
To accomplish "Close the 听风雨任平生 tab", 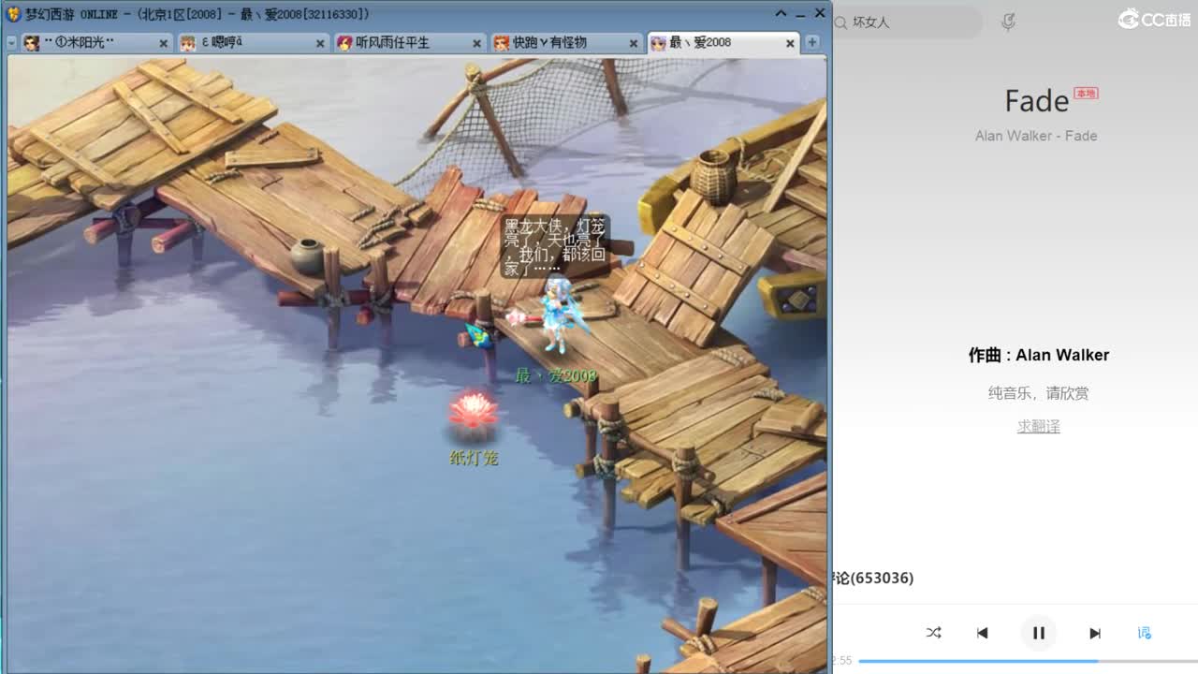I will coord(476,43).
